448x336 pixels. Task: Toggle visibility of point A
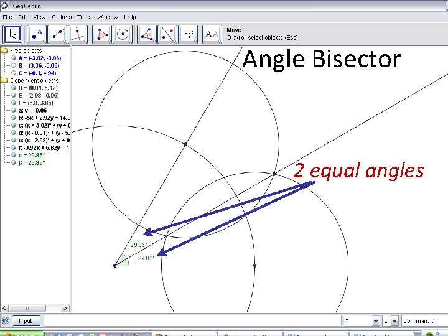tap(13, 58)
